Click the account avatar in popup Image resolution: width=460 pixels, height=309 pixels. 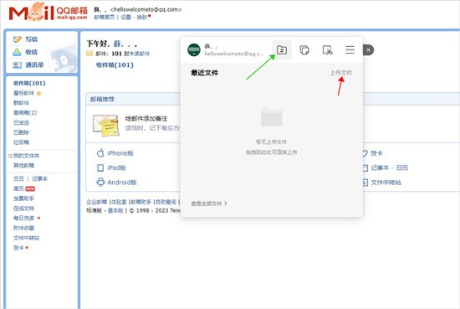194,50
